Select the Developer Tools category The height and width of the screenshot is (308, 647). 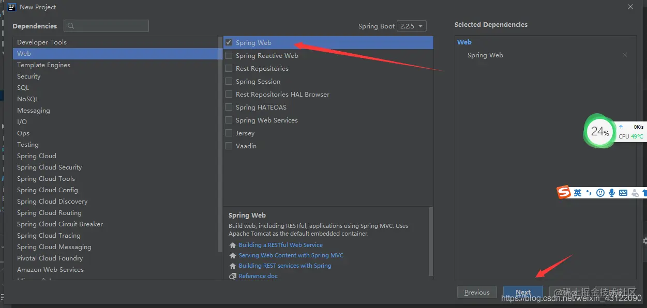(x=116, y=42)
